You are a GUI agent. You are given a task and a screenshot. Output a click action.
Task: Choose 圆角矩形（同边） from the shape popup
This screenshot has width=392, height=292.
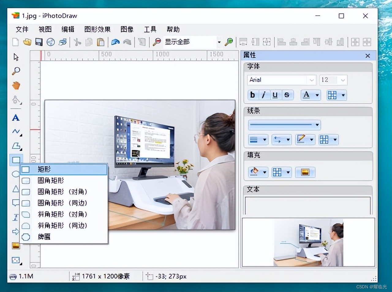[64, 203]
